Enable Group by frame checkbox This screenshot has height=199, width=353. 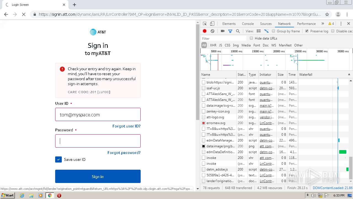tap(274, 31)
